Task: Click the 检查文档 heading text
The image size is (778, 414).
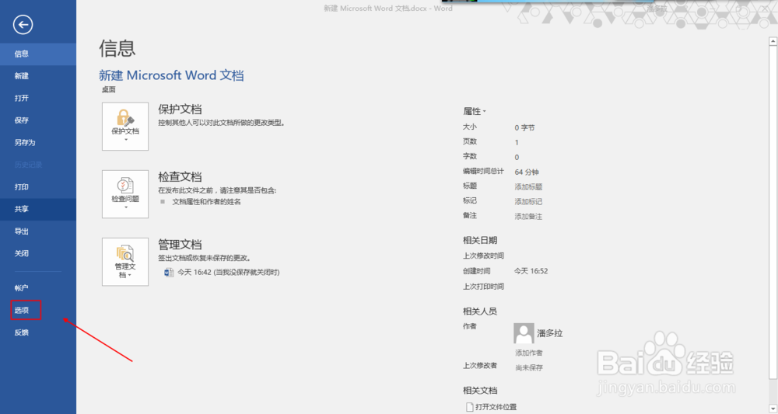Action: click(180, 177)
